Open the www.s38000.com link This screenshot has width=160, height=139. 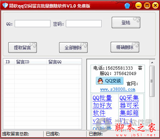point(118,89)
